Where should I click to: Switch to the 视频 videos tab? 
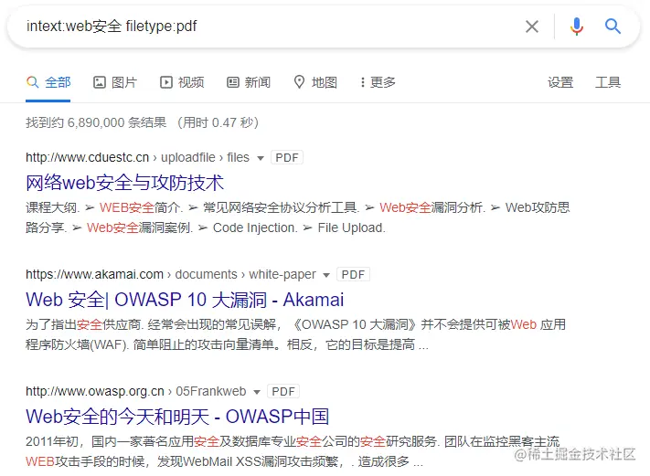[x=182, y=82]
